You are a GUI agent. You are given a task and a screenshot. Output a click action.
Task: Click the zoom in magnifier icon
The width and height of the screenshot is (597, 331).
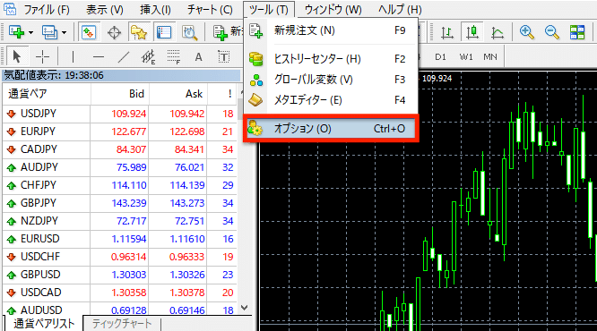[x=526, y=32]
